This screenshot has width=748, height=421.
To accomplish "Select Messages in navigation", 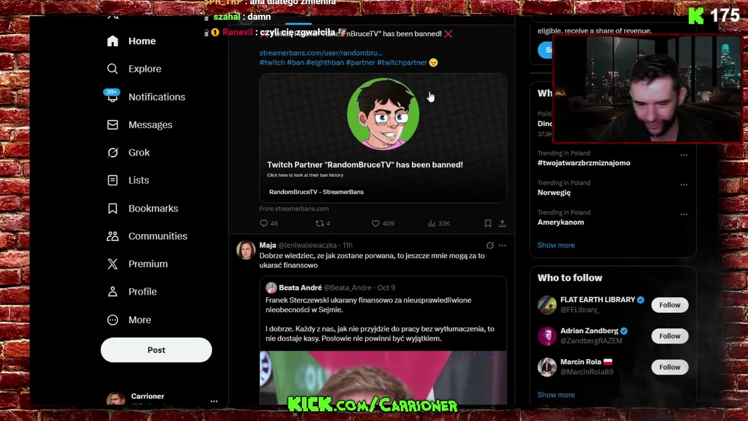I will (150, 125).
